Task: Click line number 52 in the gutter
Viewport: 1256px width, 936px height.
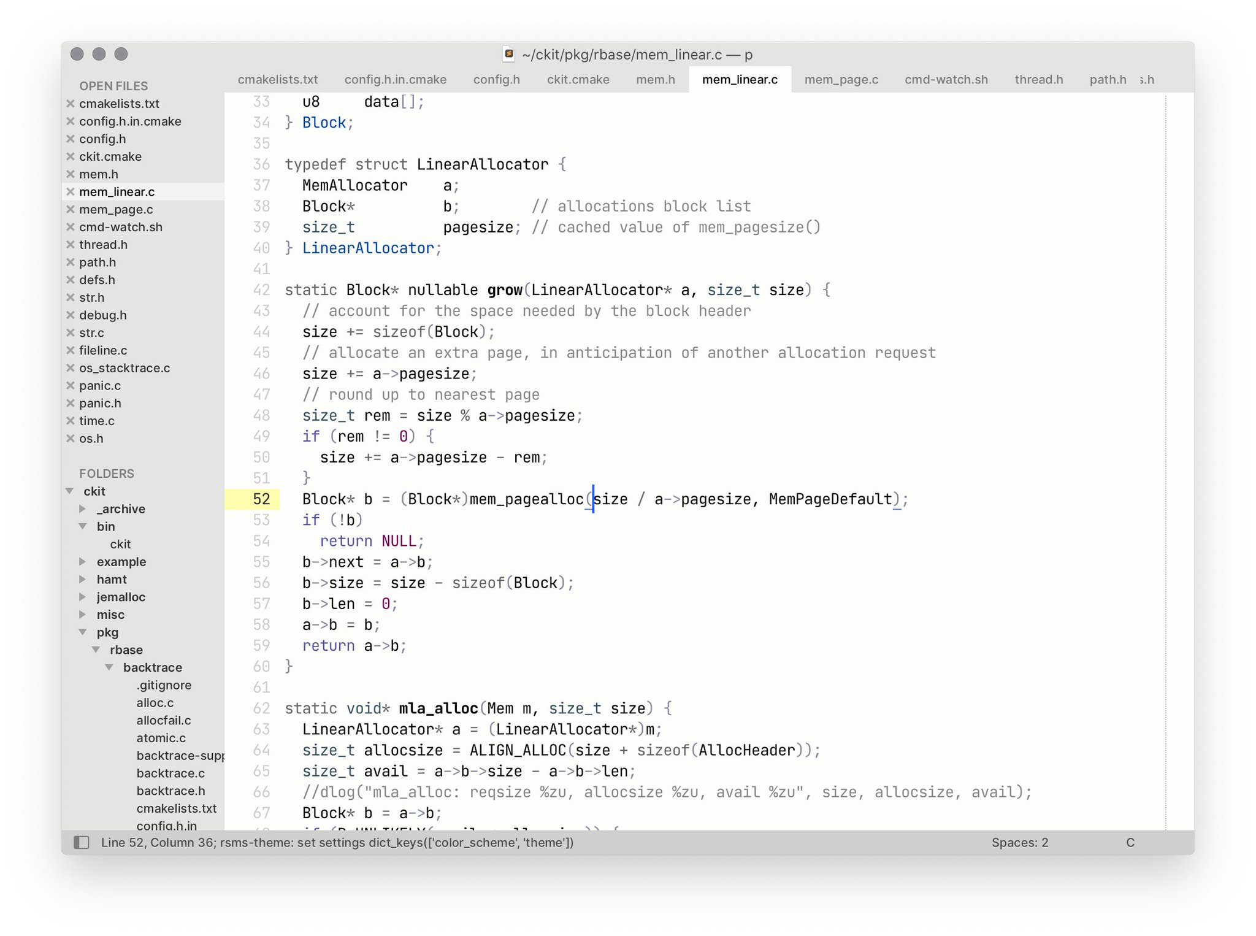Action: tap(261, 499)
